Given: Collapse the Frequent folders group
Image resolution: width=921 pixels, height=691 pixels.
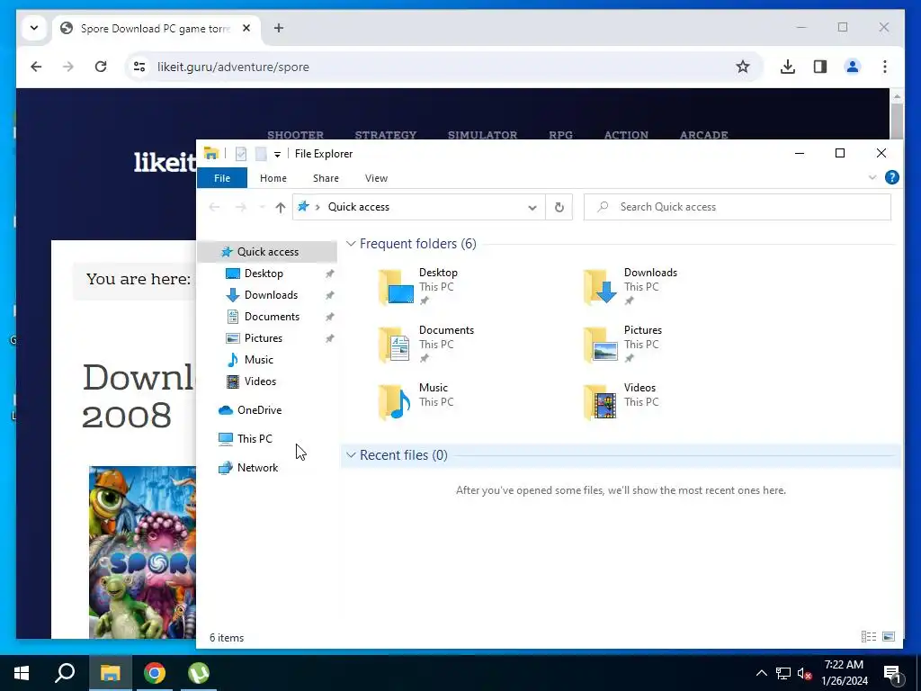Looking at the screenshot, I should click(352, 243).
